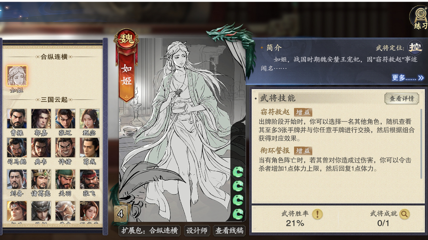Click the 魏 faction emblem

[x=126, y=40]
